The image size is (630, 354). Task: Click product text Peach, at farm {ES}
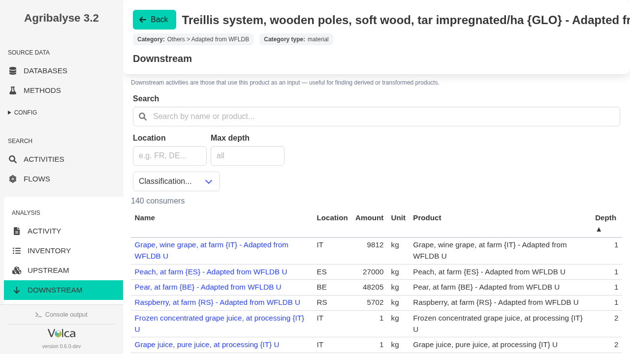[489, 272]
